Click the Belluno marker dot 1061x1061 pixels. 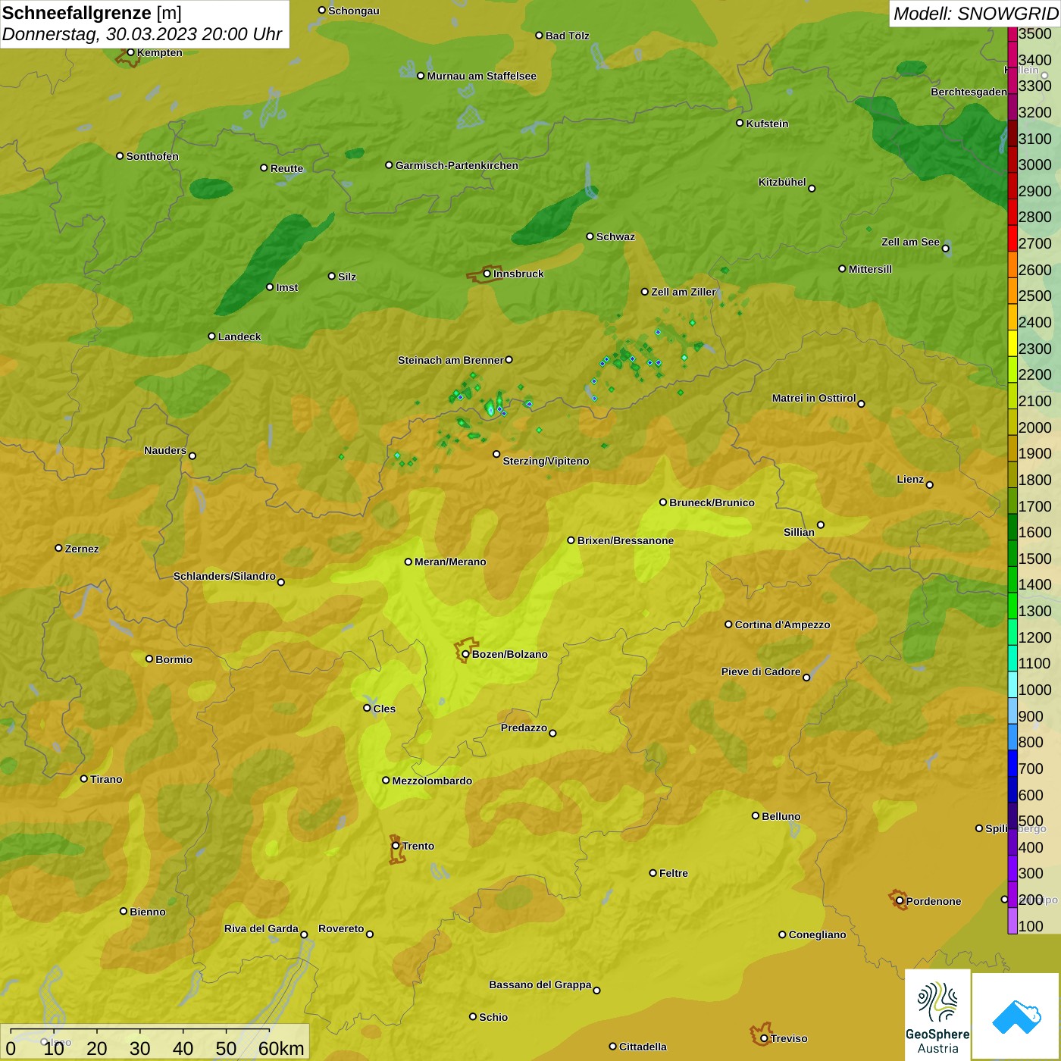755,815
